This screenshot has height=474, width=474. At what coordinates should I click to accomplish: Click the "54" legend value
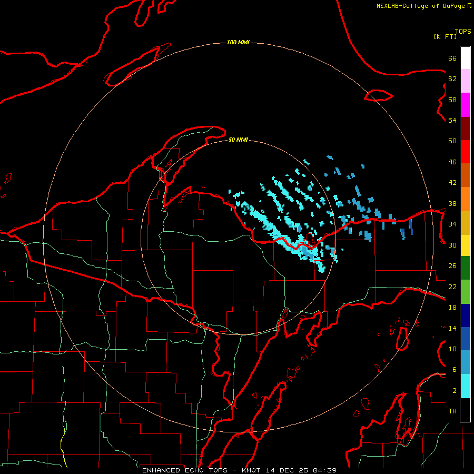click(452, 120)
